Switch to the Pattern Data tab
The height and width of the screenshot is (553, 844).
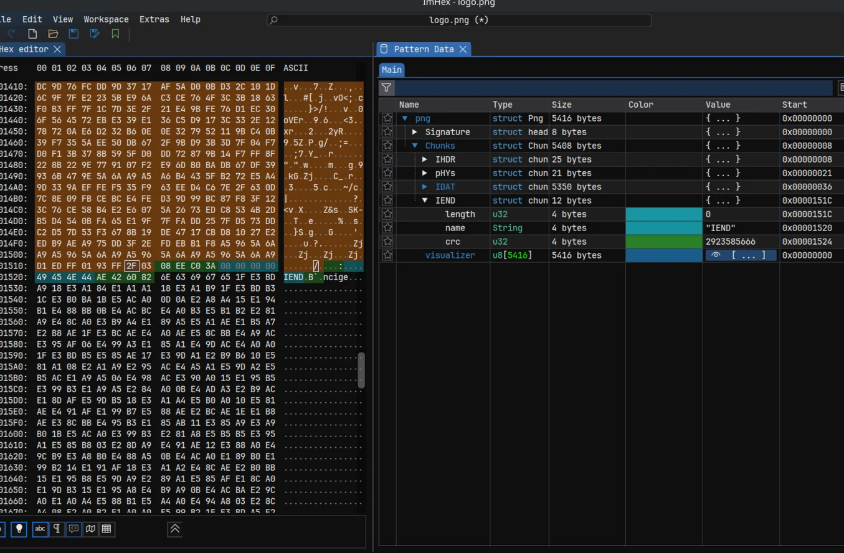[424, 49]
